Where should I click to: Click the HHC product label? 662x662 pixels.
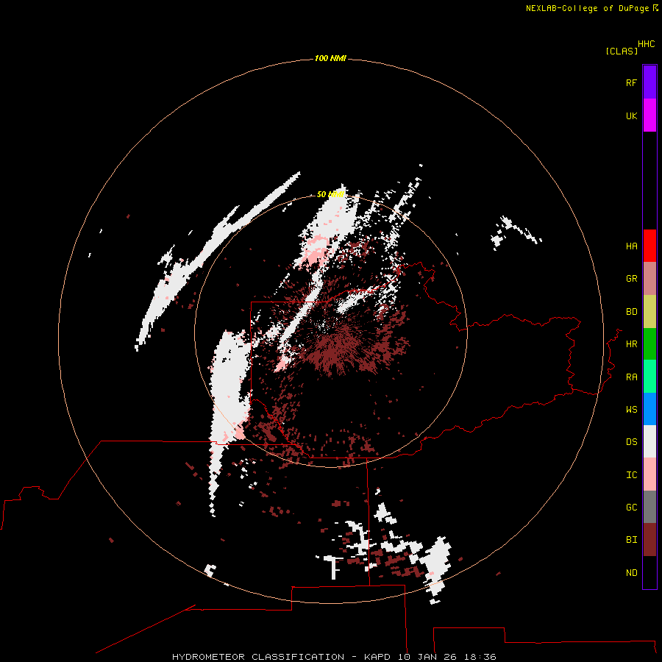pyautogui.click(x=646, y=44)
